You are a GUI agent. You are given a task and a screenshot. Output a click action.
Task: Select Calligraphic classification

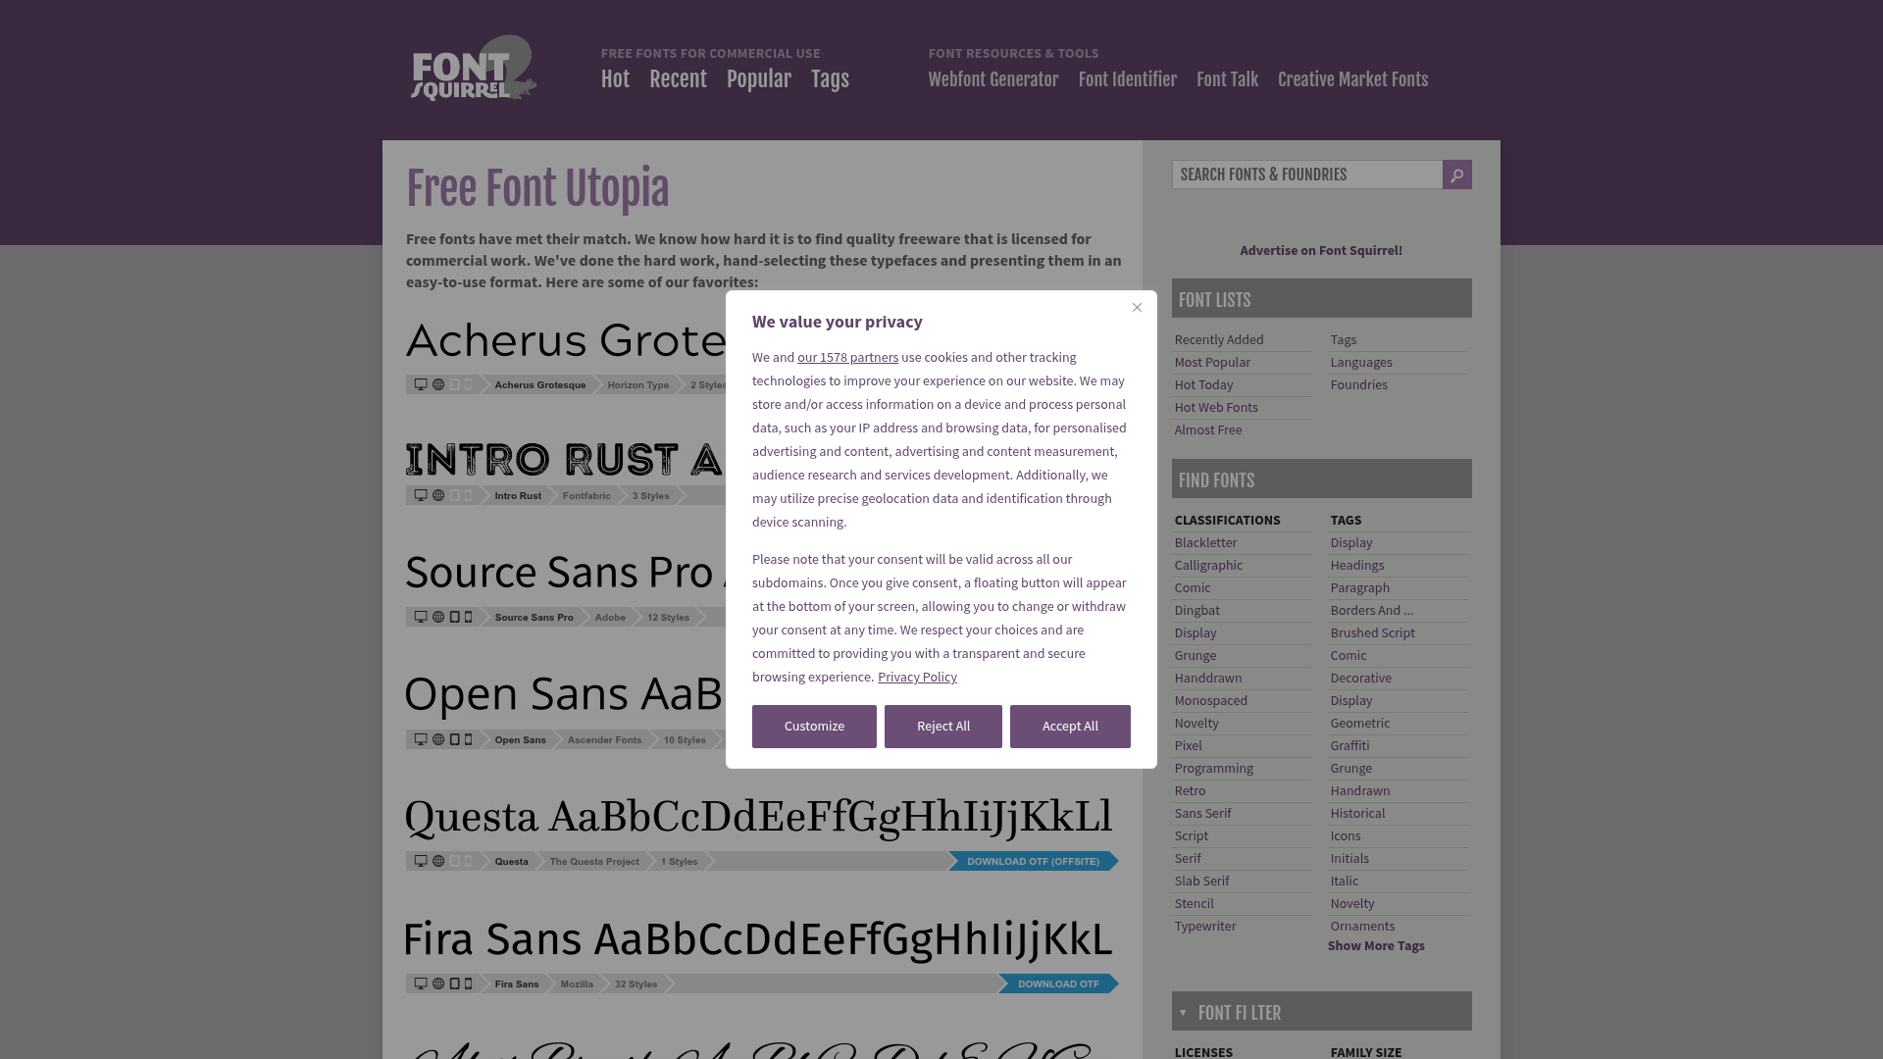(1208, 566)
